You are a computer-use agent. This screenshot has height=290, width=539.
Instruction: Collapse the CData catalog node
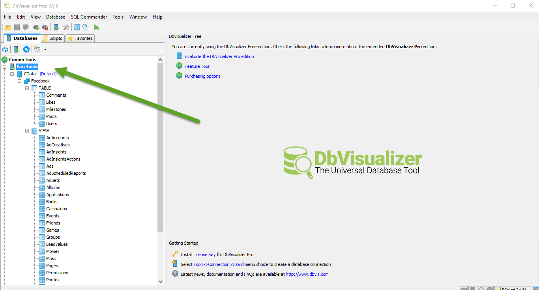click(x=12, y=74)
